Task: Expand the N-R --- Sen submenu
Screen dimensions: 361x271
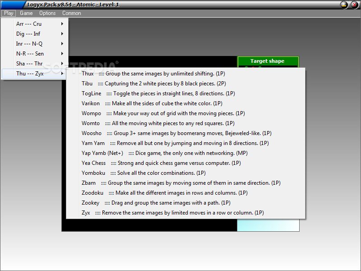Action: [34, 53]
